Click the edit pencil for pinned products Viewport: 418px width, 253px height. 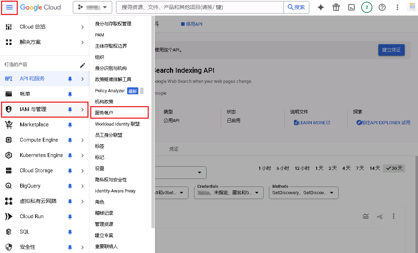pyautogui.click(x=83, y=65)
